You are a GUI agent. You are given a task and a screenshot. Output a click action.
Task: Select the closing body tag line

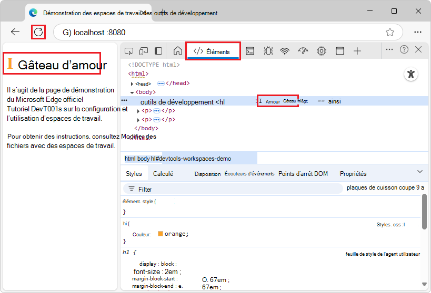[x=146, y=128]
